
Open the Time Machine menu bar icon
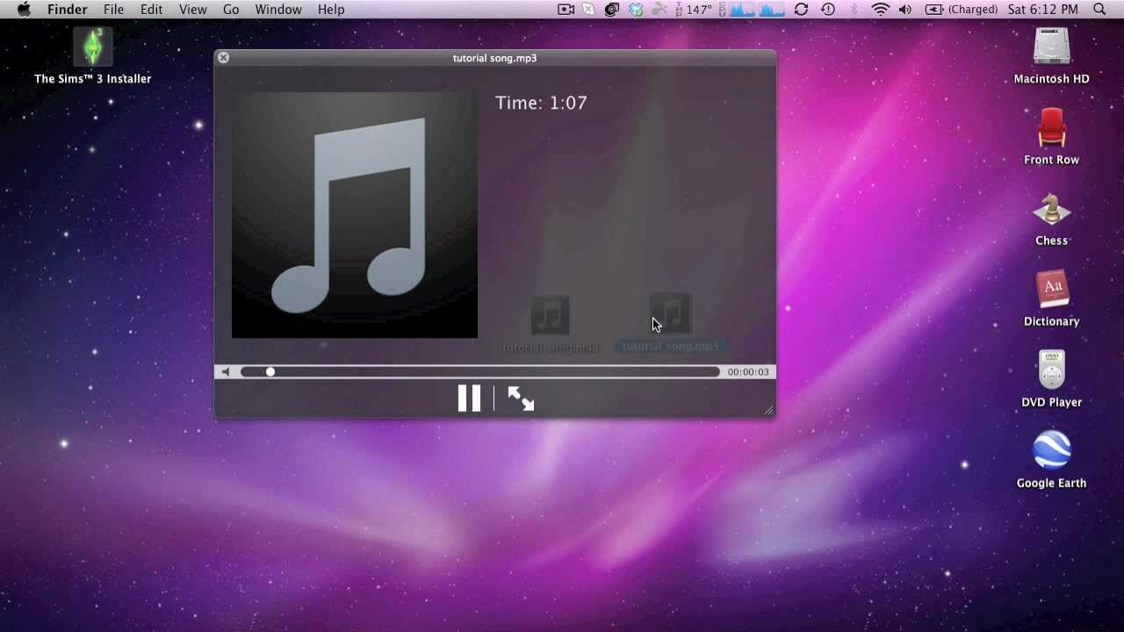point(828,10)
